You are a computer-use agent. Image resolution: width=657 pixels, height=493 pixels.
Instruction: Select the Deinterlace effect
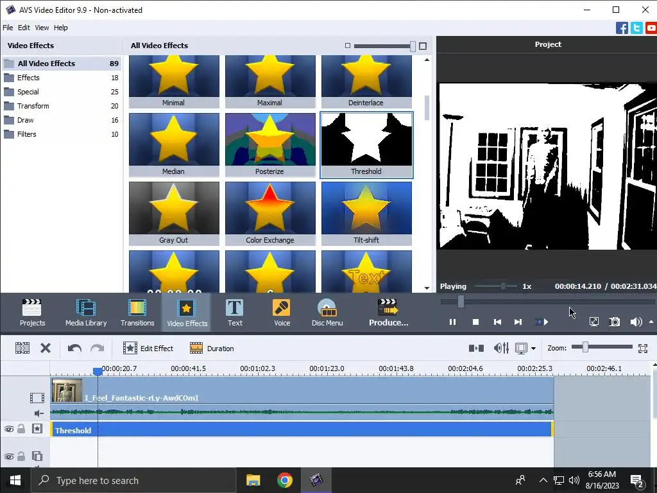(366, 82)
